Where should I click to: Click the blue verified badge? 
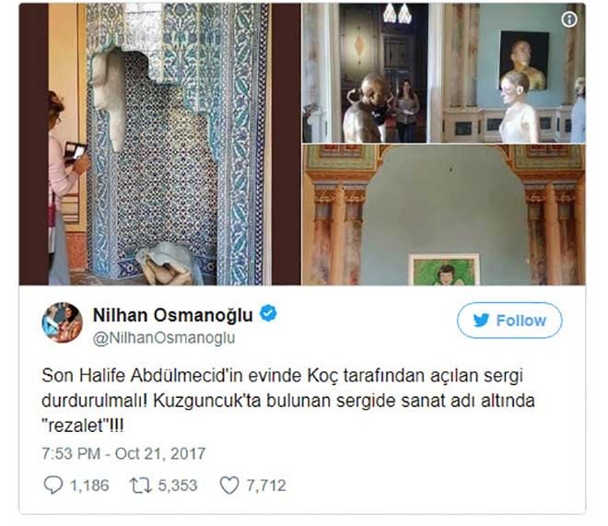[x=268, y=313]
